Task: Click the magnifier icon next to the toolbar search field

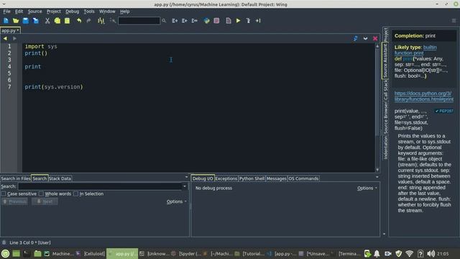Action: pyautogui.click(x=164, y=21)
